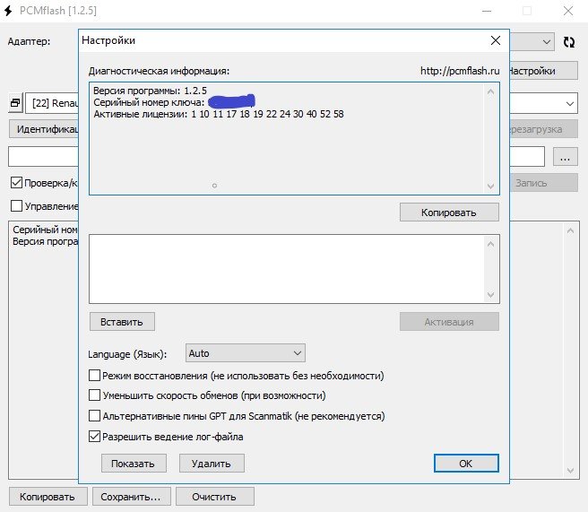This screenshot has height=512, width=588.
Task: Toggle Уменьшить скорость обменов checkbox
Action: point(95,395)
